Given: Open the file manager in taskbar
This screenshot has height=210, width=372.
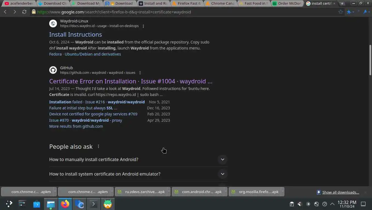Looking at the screenshot, I should (51, 204).
